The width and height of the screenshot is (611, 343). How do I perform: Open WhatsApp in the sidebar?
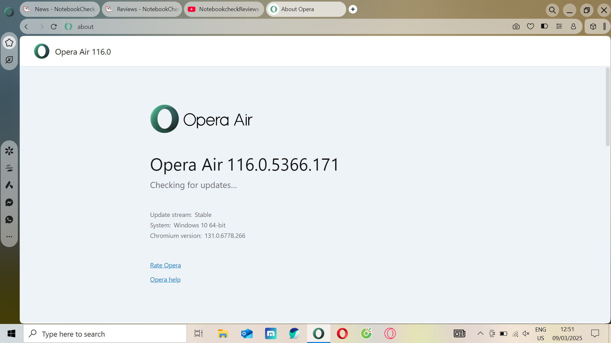(x=9, y=219)
